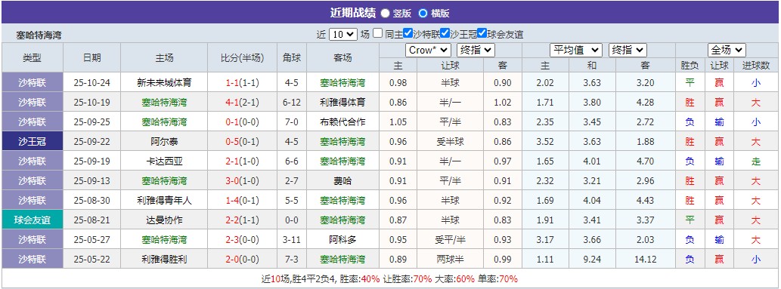Screen dimensions: 781x289
Task: Click team 费哈 in the 25-09-13 row
Action: (x=342, y=180)
